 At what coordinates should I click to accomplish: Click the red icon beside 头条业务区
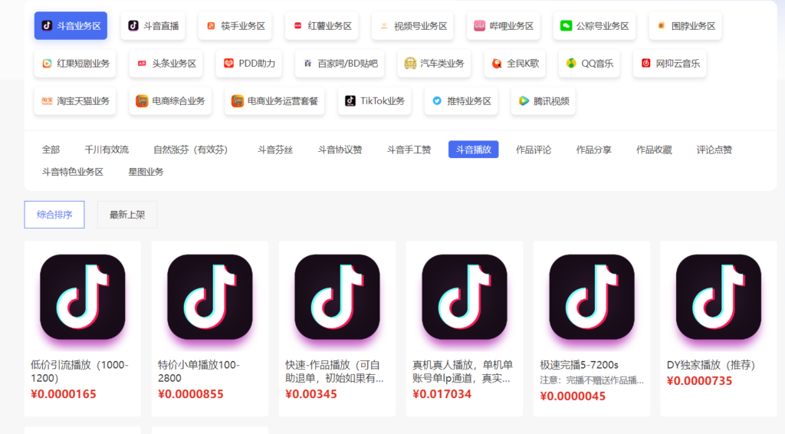tap(142, 63)
